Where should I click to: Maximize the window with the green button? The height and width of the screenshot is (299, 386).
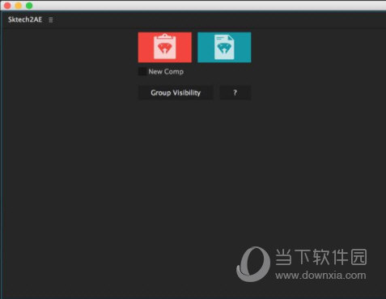tap(29, 6)
